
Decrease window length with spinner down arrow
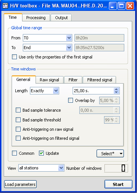[x=116, y=92]
